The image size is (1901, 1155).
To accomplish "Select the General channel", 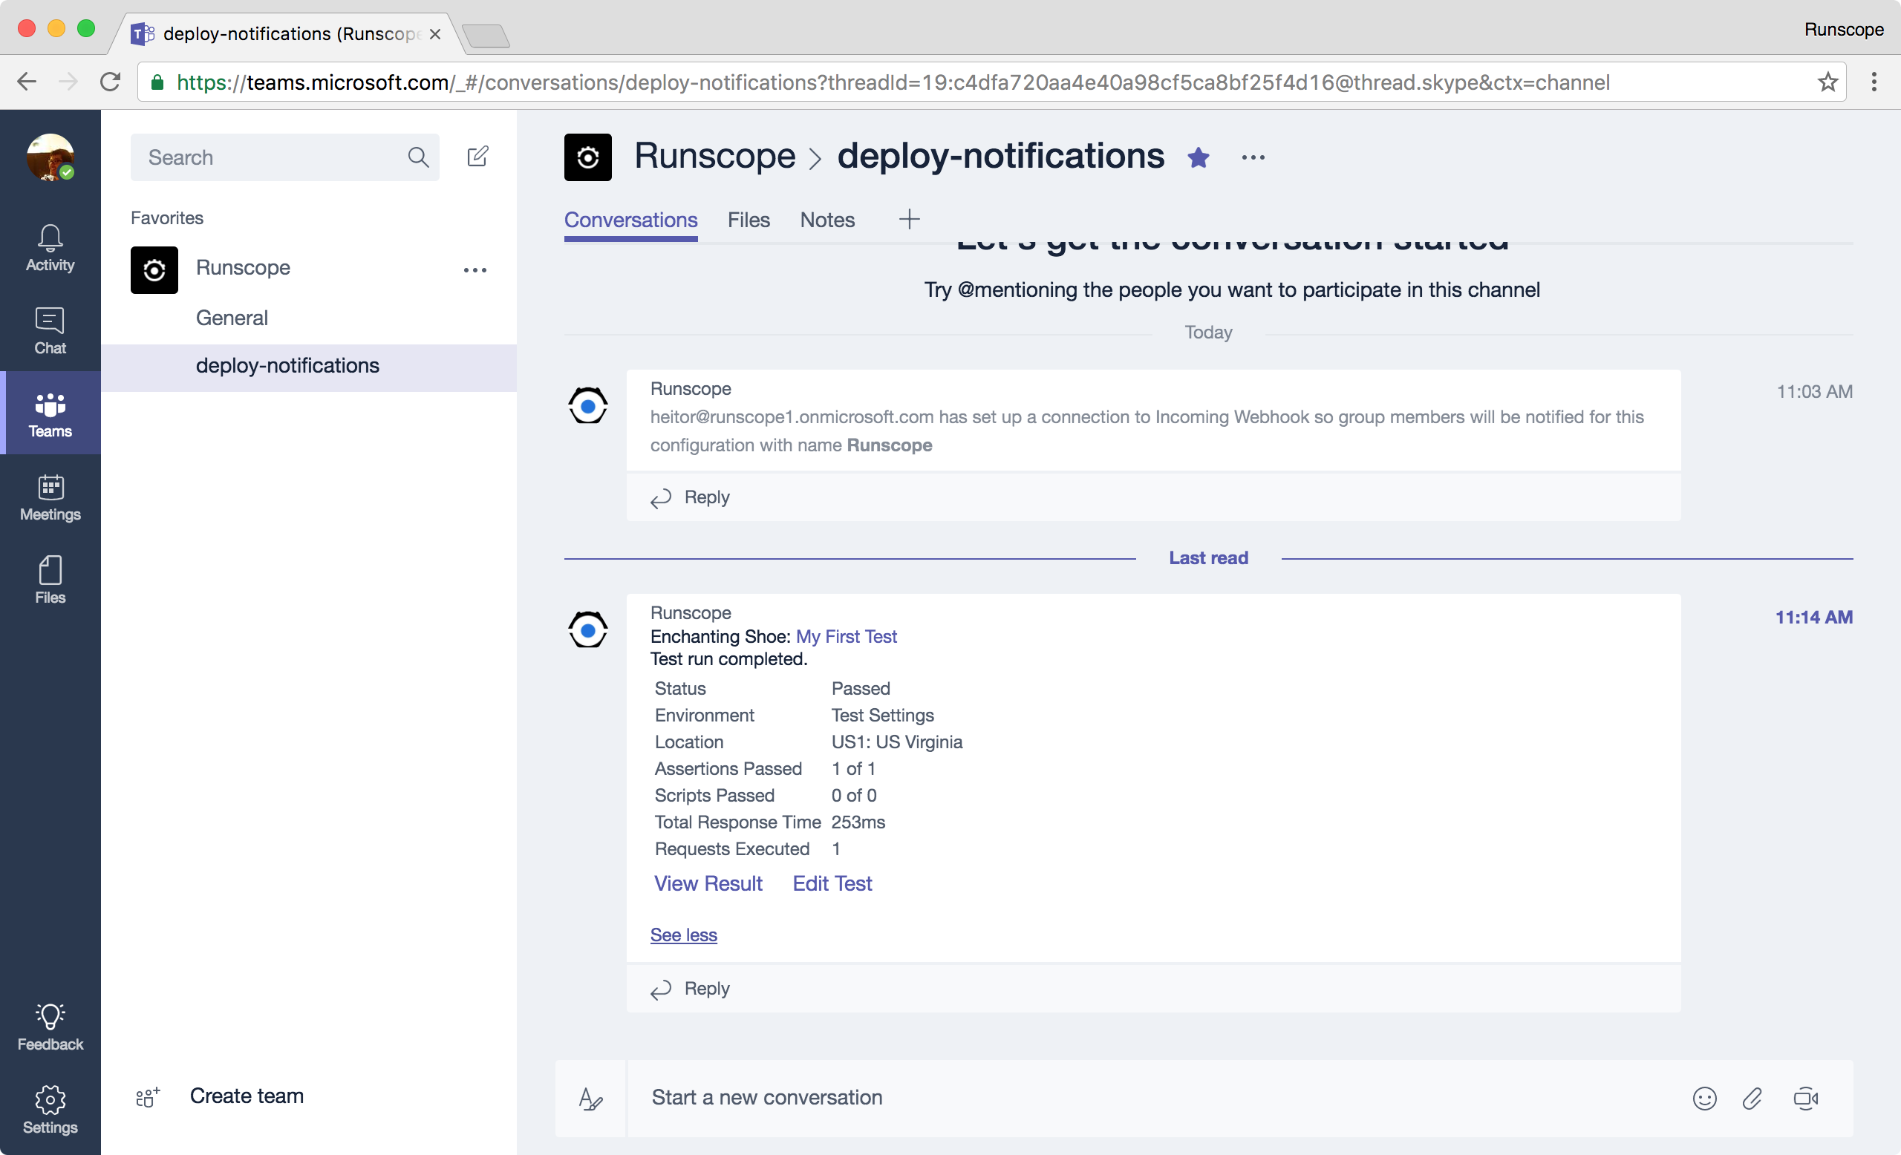I will tap(232, 318).
